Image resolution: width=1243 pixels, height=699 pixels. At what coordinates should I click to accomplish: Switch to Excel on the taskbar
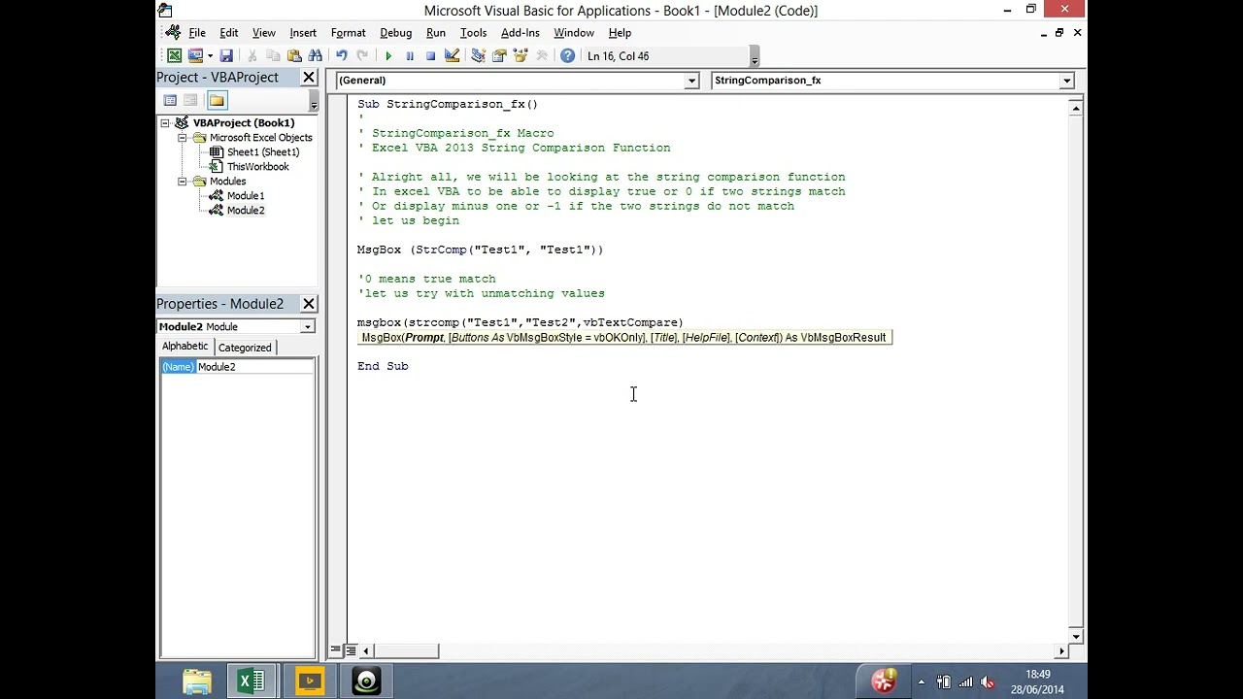click(252, 682)
